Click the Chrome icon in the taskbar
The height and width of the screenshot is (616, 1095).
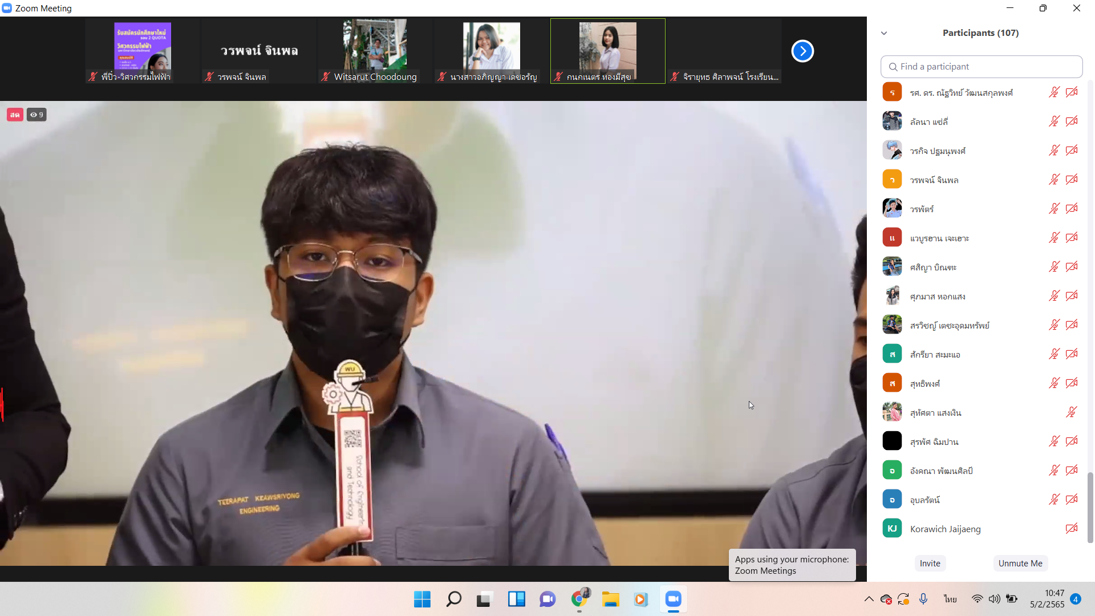click(579, 599)
